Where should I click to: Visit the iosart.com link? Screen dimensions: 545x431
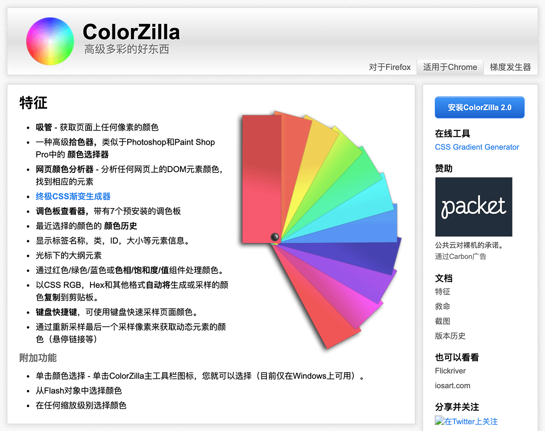coord(452,385)
